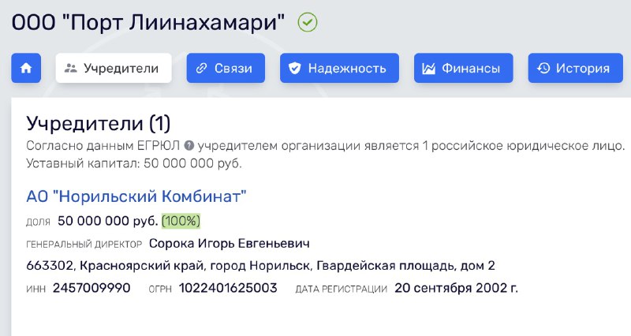
Task: Click the chain link icon on Связи
Action: coord(201,68)
